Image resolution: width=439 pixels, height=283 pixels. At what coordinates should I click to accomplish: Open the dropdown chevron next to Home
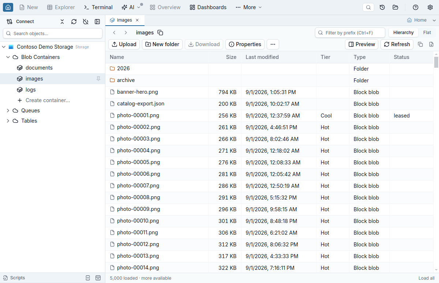click(x=434, y=20)
